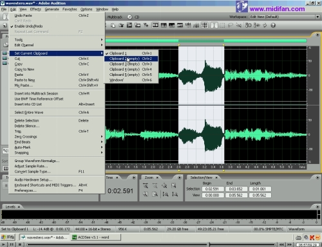This screenshot has height=247, width=322.
Task: Choose Select Entire Wave
Action: click(x=57, y=113)
